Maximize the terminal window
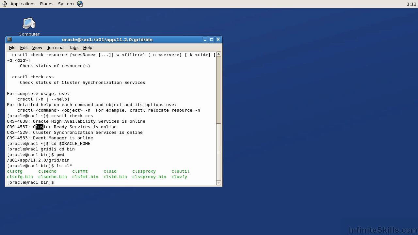418x235 pixels. point(211,39)
